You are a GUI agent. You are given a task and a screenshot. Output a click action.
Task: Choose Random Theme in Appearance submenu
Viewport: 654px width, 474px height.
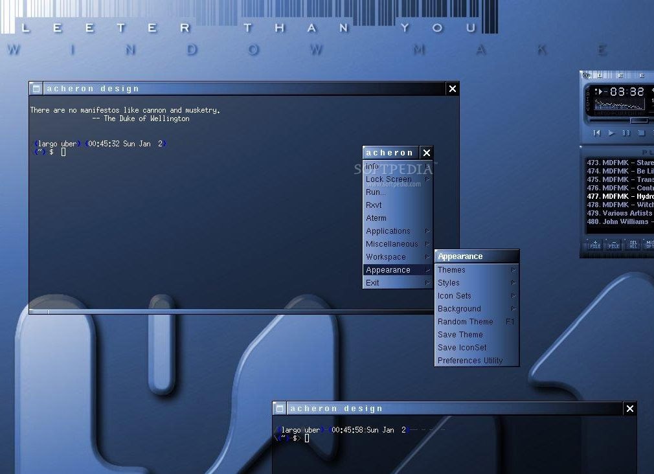coord(477,322)
